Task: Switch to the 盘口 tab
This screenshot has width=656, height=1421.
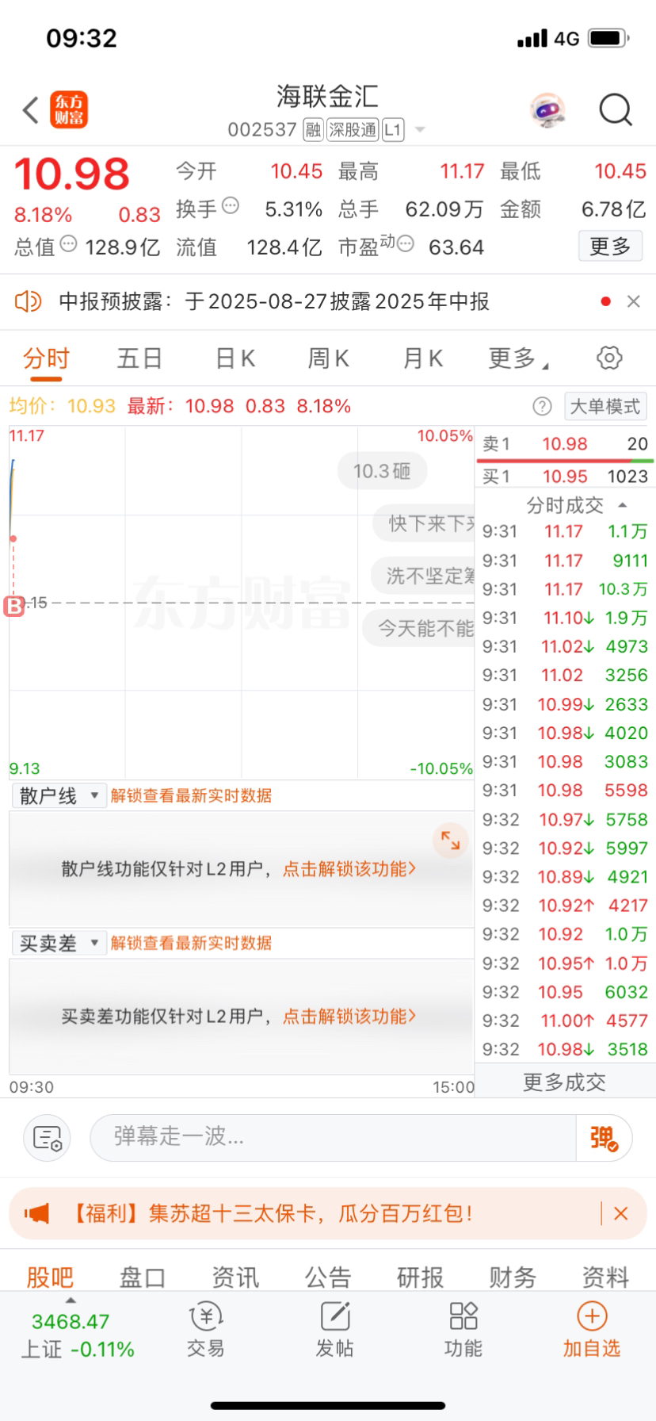Action: pos(142,1277)
